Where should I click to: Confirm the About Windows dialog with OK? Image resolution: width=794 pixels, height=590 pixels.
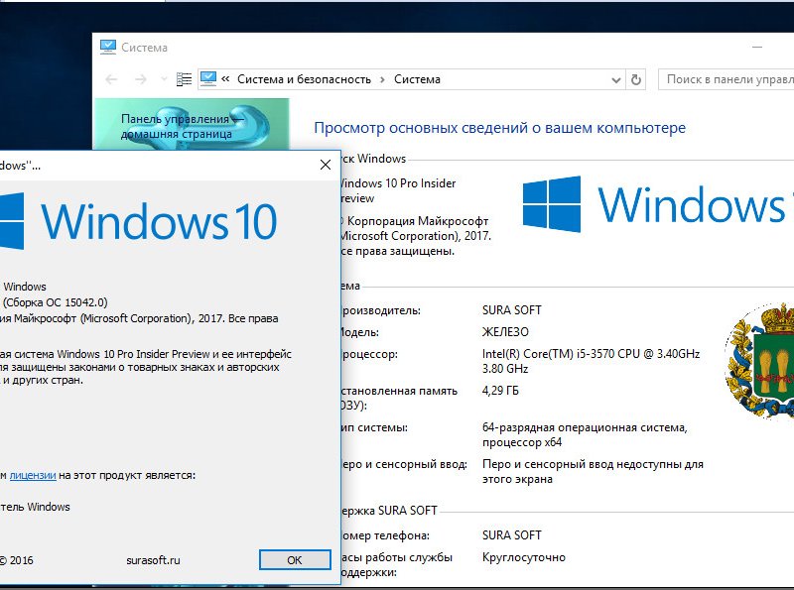coord(295,560)
